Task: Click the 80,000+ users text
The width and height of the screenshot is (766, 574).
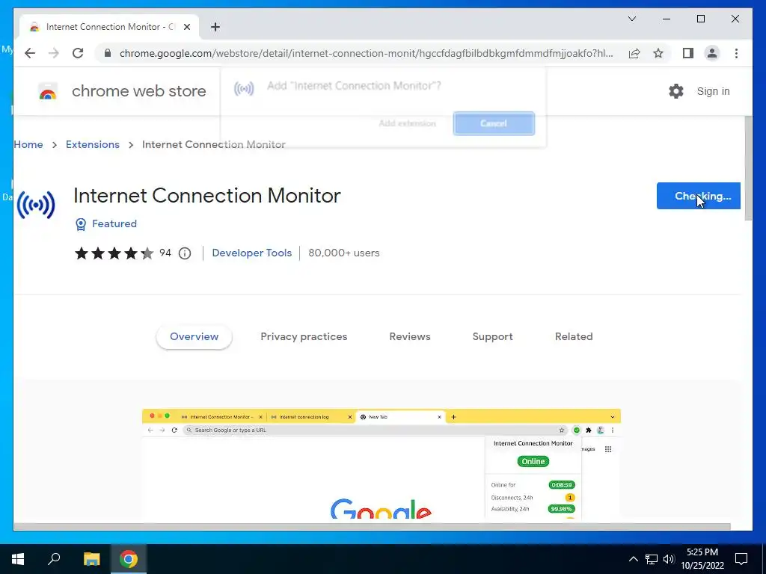Action: tap(344, 253)
